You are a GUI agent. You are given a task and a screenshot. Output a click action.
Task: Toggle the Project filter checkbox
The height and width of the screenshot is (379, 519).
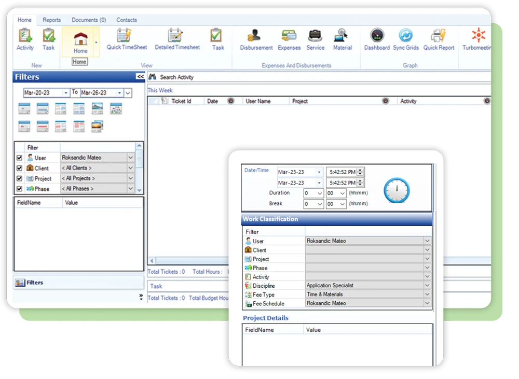[20, 178]
